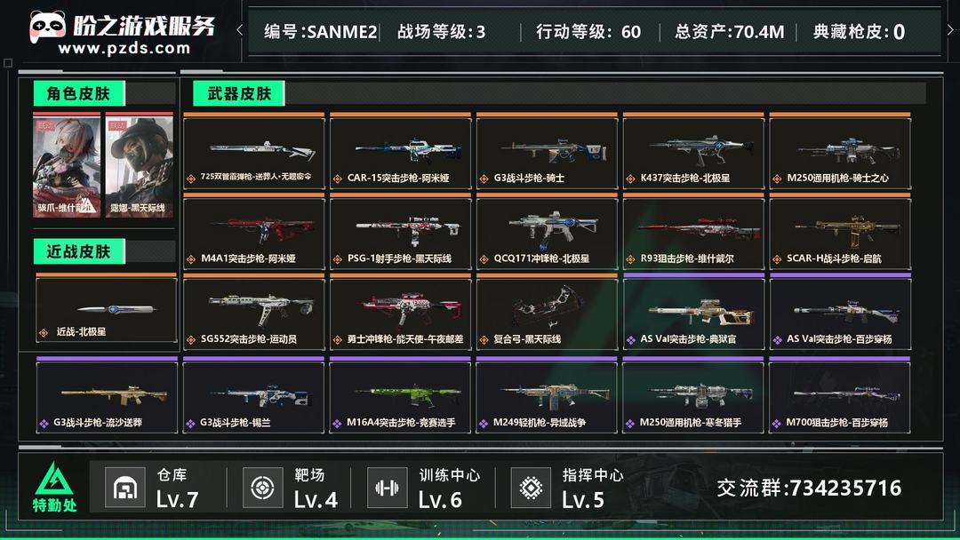Select the M4A1突击步枪-阿米娅 weapon card
Screen dimensions: 960x540
click(x=254, y=233)
